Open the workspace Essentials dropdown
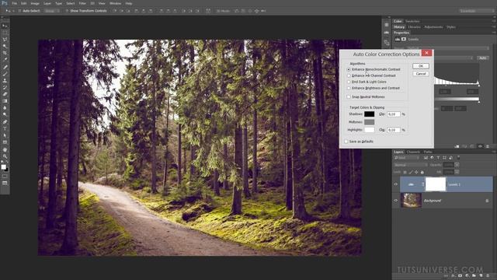The height and width of the screenshot is (280, 497). point(476,11)
